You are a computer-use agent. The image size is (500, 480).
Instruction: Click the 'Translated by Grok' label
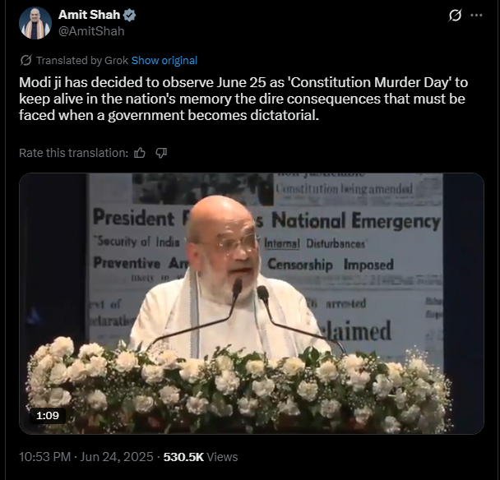(82, 60)
